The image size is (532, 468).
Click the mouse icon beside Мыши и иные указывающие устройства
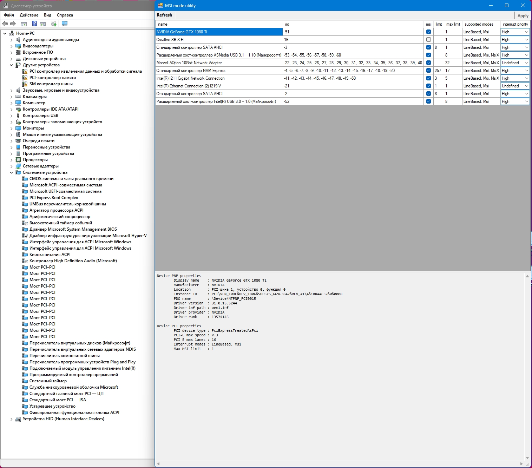pyautogui.click(x=18, y=134)
